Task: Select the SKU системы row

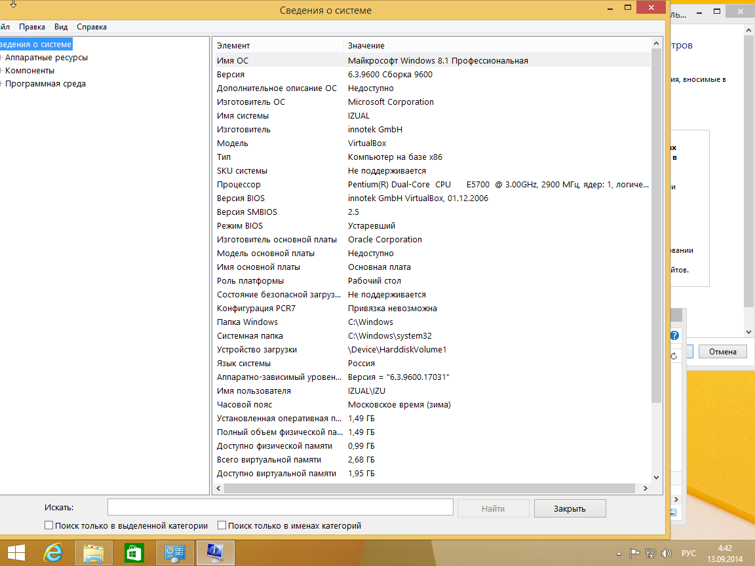Action: [431, 171]
